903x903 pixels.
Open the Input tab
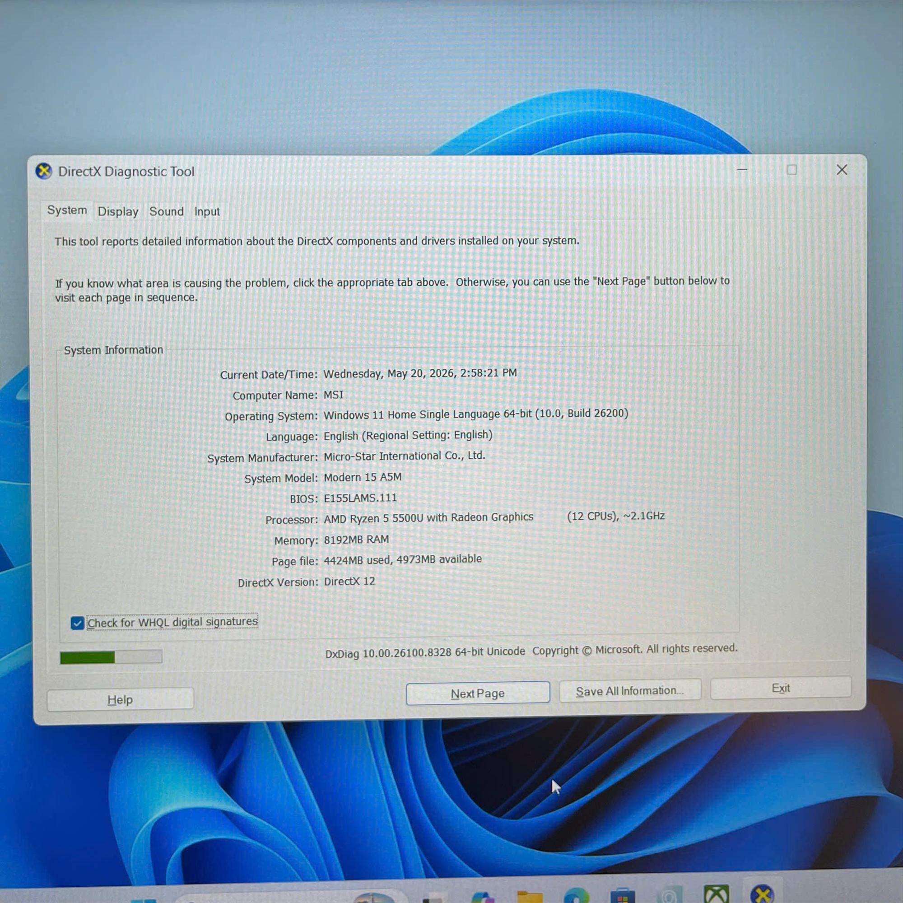pyautogui.click(x=207, y=212)
